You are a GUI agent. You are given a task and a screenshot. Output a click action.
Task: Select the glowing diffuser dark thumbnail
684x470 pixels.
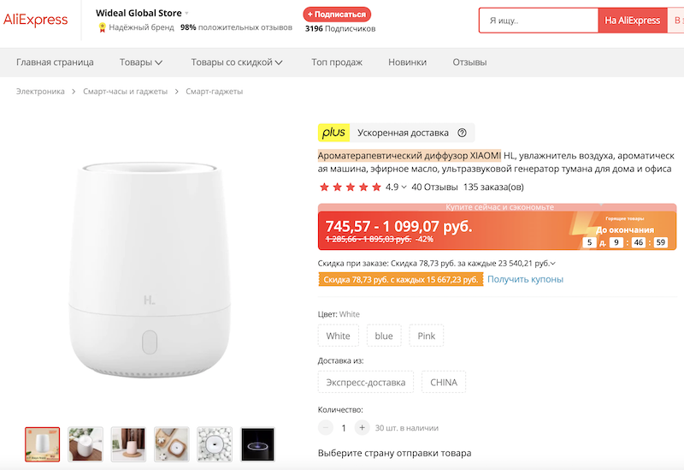pos(257,444)
